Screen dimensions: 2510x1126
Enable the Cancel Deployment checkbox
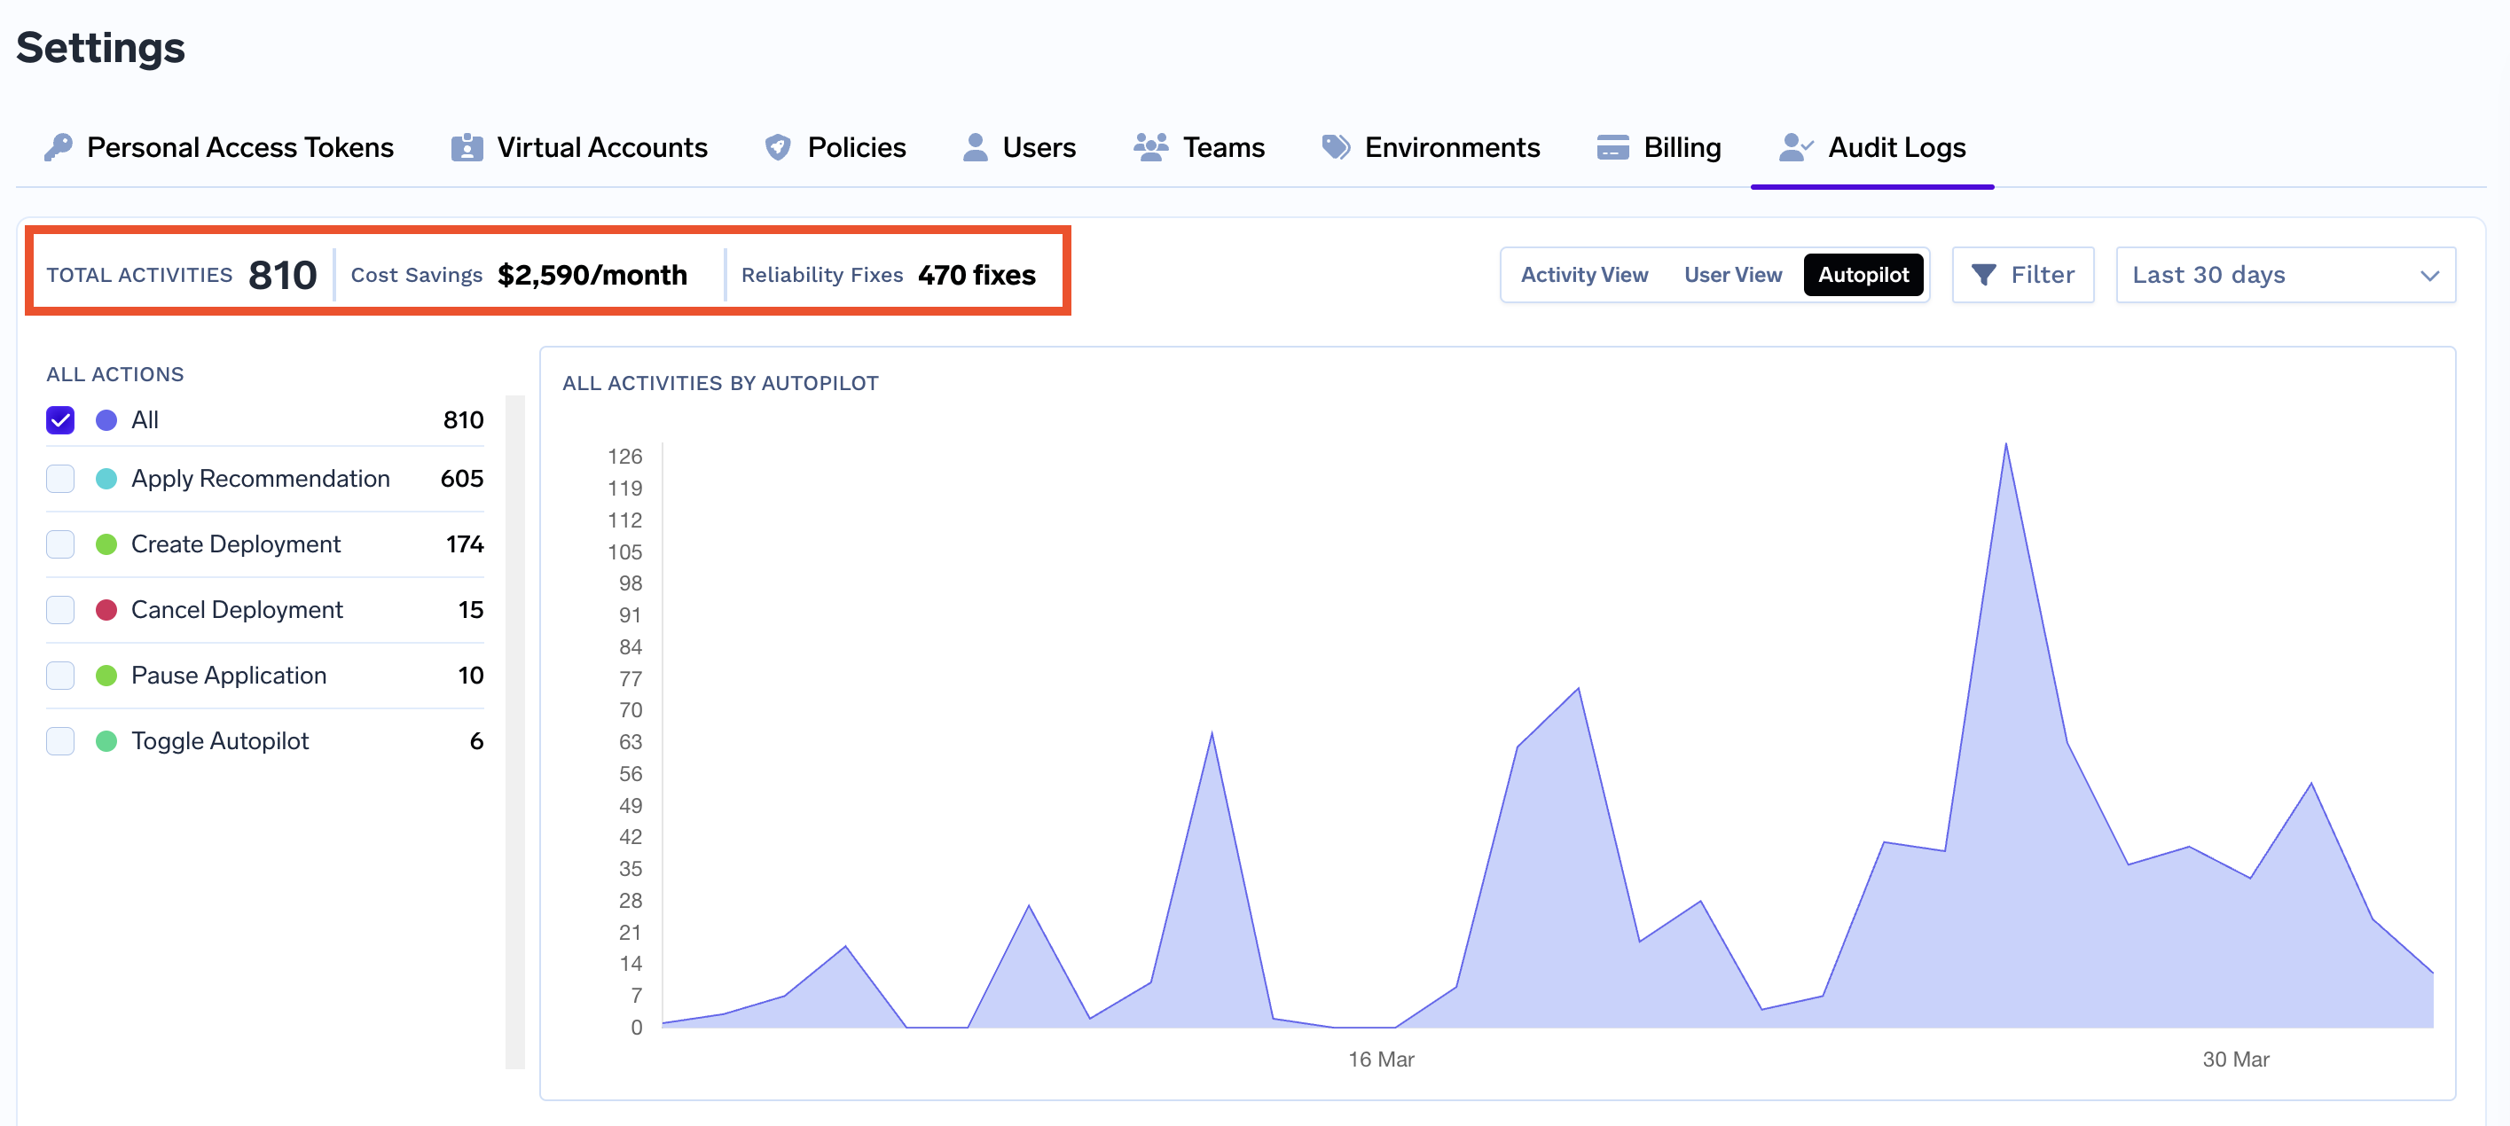coord(60,610)
